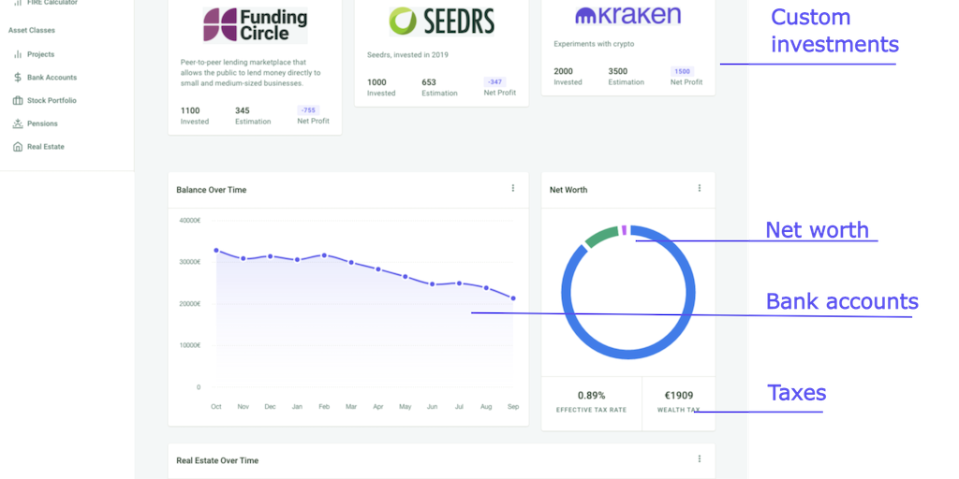The image size is (959, 479).
Task: Click the Real Estate house icon
Action: coord(18,147)
